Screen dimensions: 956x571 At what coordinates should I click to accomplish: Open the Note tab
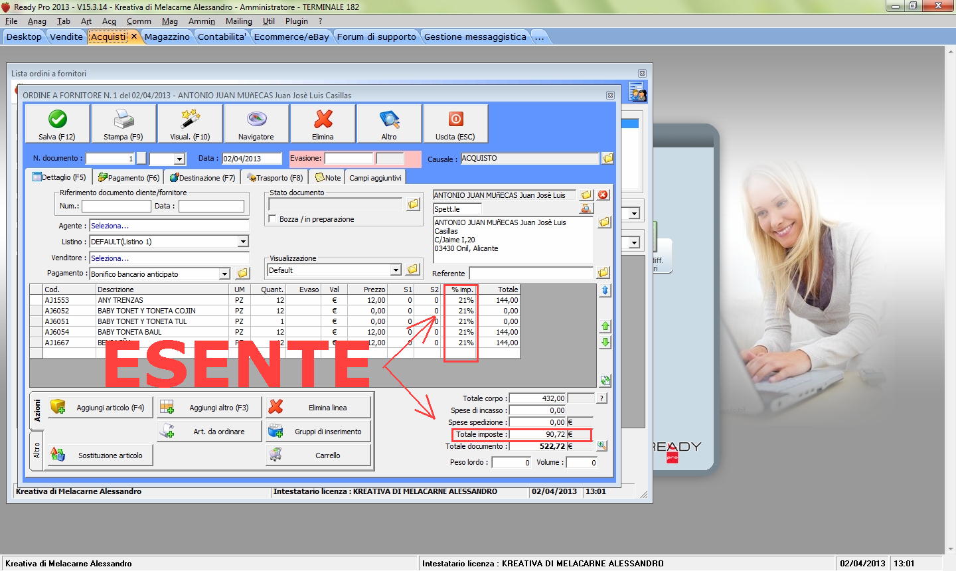(327, 177)
